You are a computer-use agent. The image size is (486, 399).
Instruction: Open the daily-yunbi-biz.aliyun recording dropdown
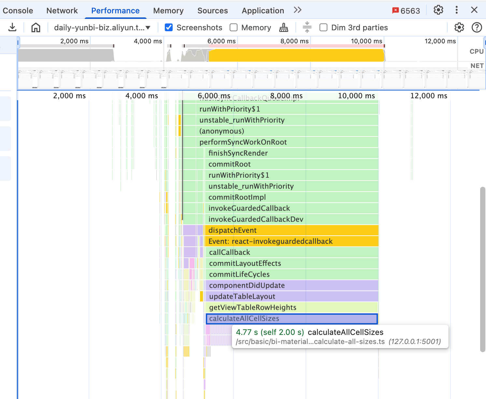point(102,28)
